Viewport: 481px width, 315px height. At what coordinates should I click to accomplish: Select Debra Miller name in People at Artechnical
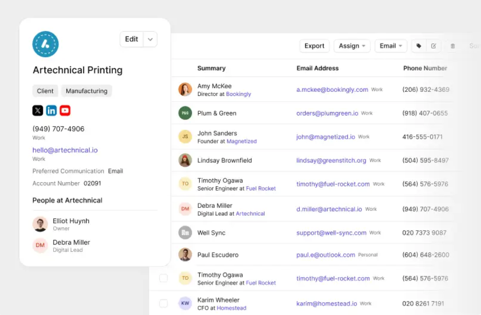point(71,242)
